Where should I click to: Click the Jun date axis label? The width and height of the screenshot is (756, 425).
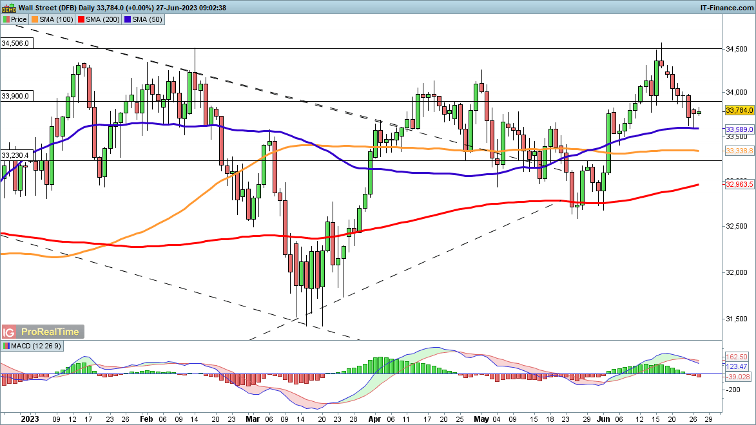pos(603,419)
